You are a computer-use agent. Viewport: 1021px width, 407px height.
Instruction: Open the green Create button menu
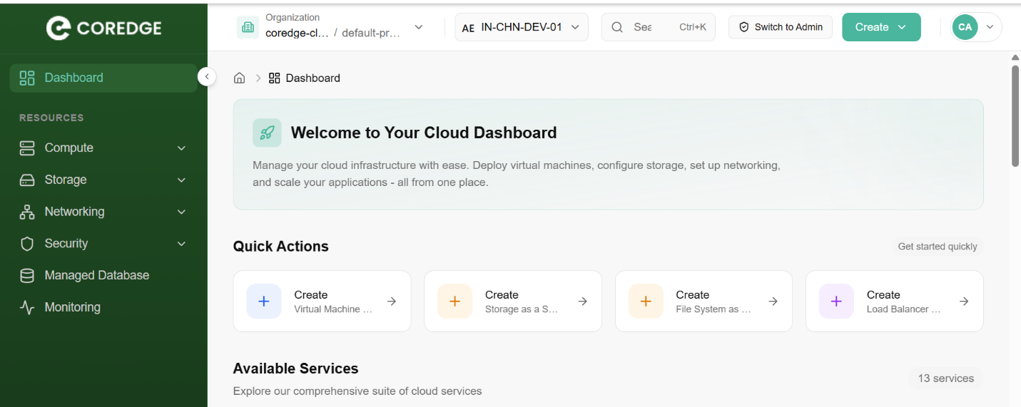click(x=881, y=27)
